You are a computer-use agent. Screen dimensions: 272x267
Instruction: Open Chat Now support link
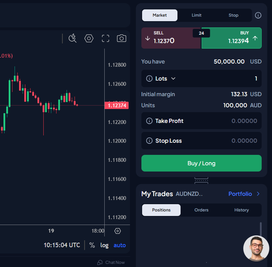tap(115, 262)
